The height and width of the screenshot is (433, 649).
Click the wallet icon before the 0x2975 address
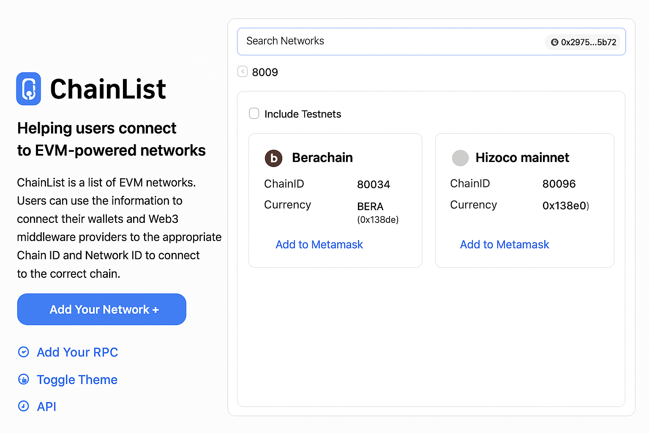click(x=555, y=42)
